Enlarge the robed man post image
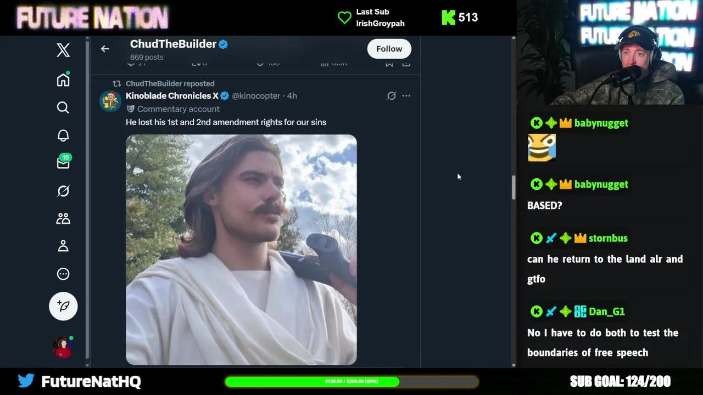Screen dimensions: 703x395 (x=241, y=250)
